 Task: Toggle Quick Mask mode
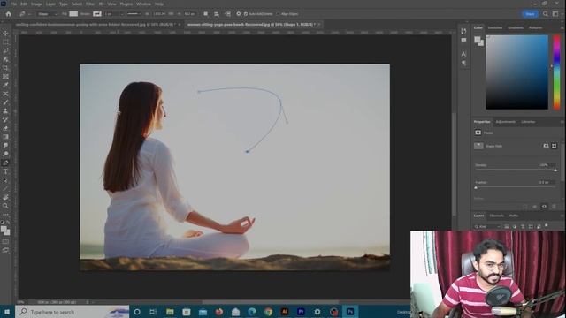[5, 241]
